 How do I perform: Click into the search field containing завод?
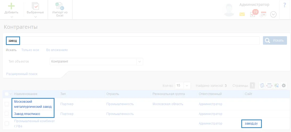click(x=133, y=40)
